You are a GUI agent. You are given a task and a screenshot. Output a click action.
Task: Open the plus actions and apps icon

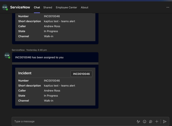pyautogui.click(x=157, y=122)
